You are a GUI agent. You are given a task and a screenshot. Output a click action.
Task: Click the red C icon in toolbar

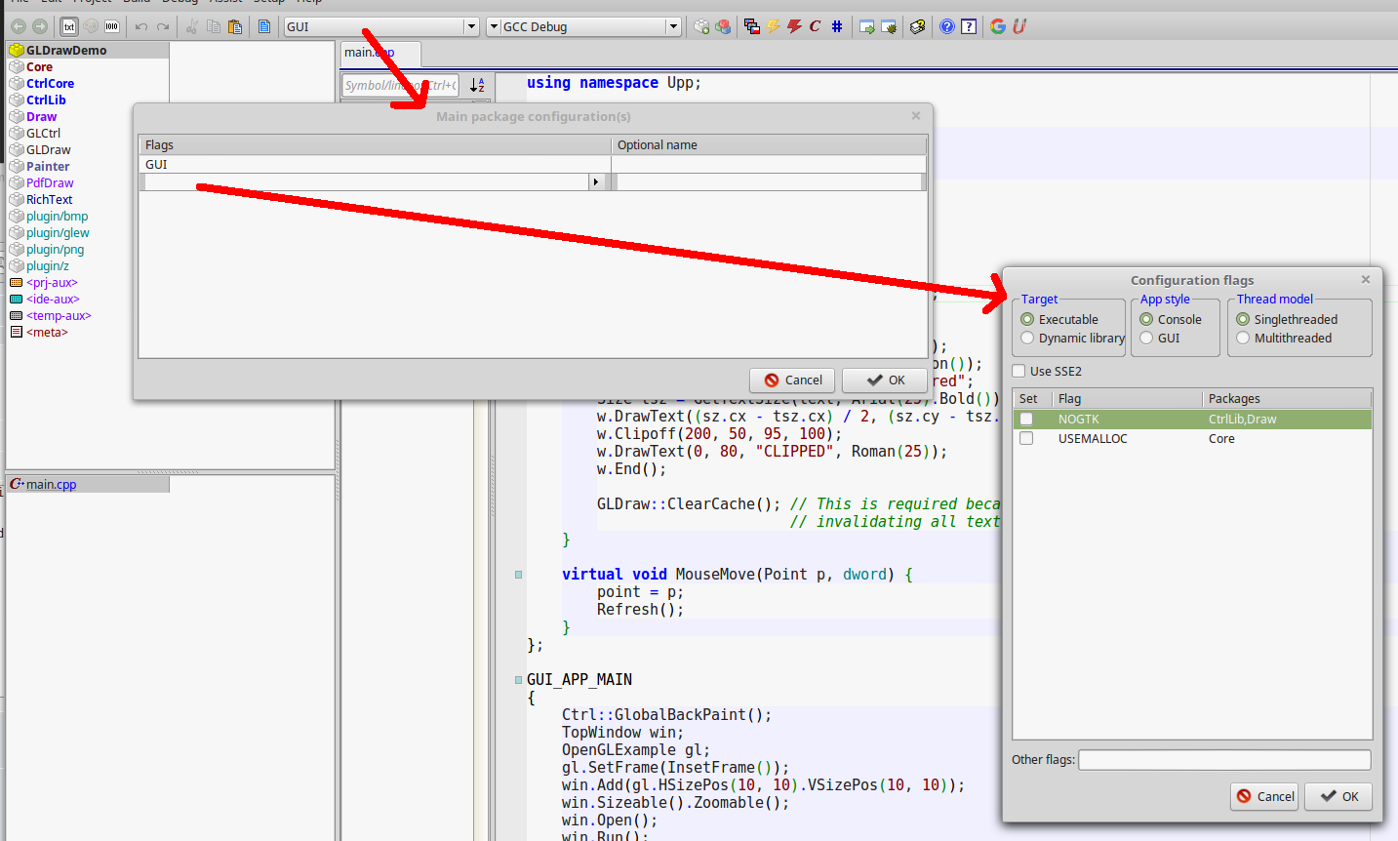[815, 26]
